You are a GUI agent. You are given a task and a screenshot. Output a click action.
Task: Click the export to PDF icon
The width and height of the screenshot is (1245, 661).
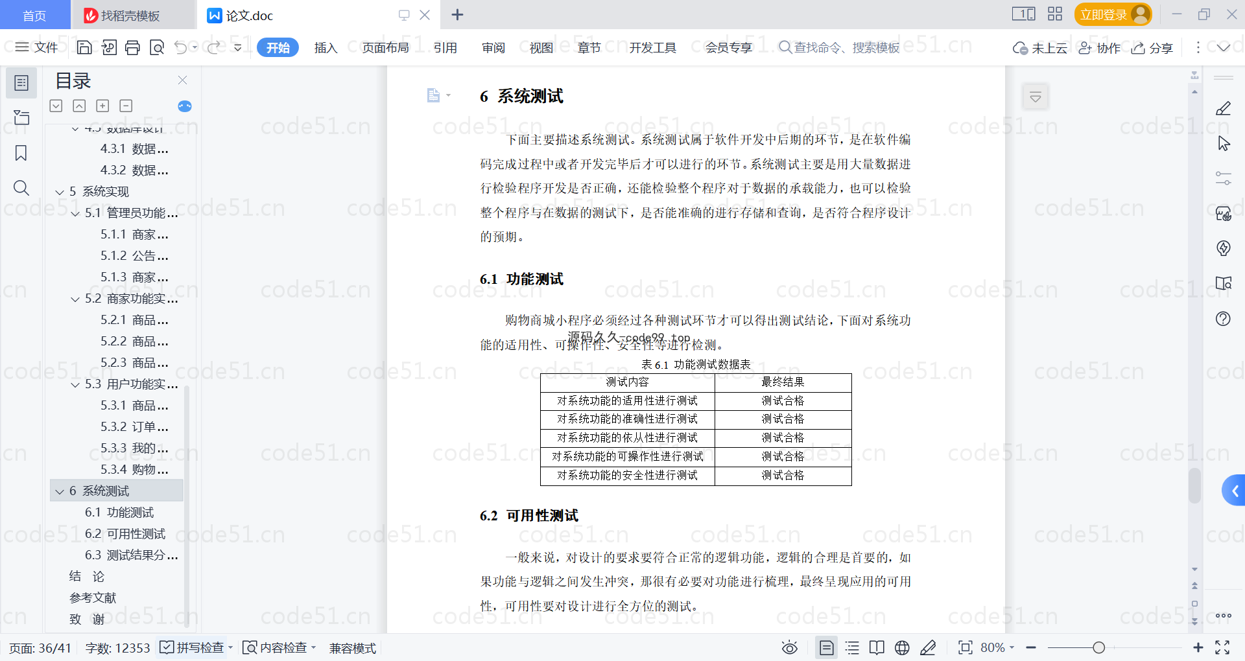(109, 47)
